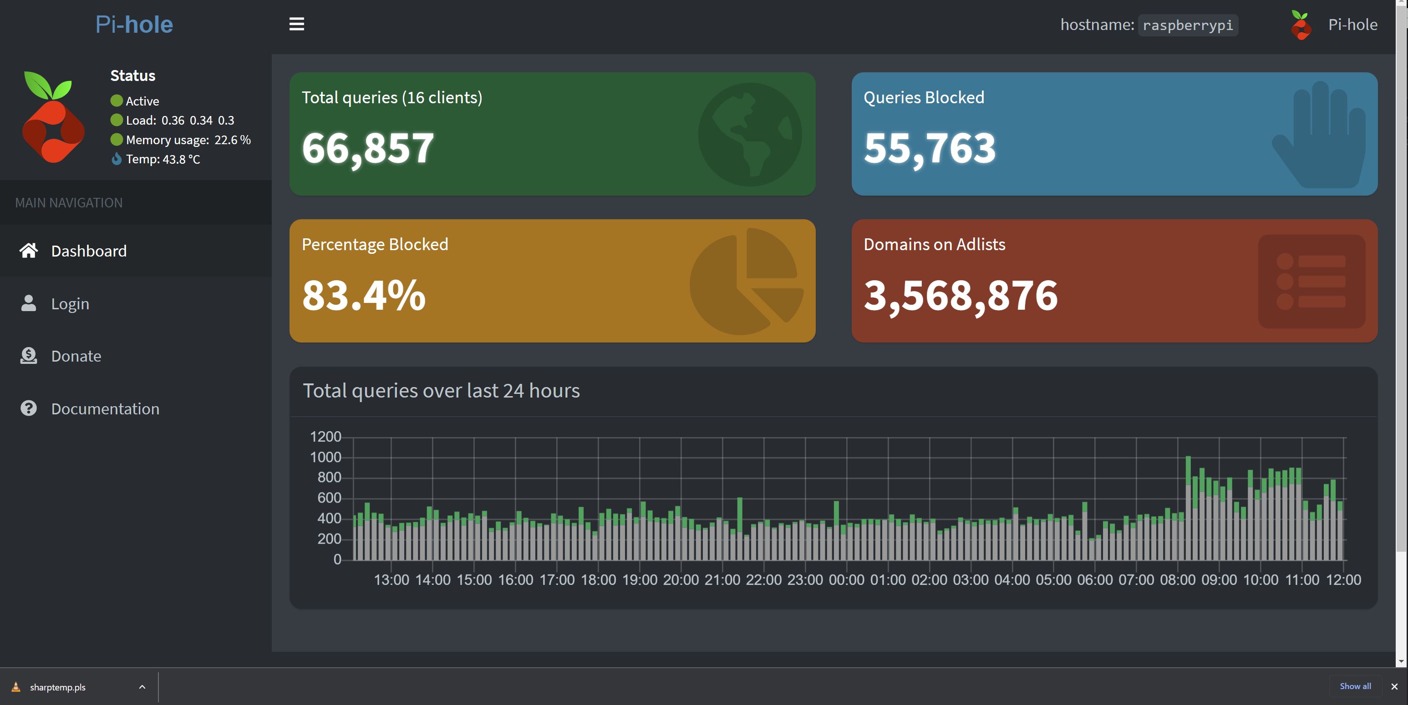This screenshot has height=705, width=1408.
Task: Click the VLC file icon in downloads bar
Action: [16, 687]
